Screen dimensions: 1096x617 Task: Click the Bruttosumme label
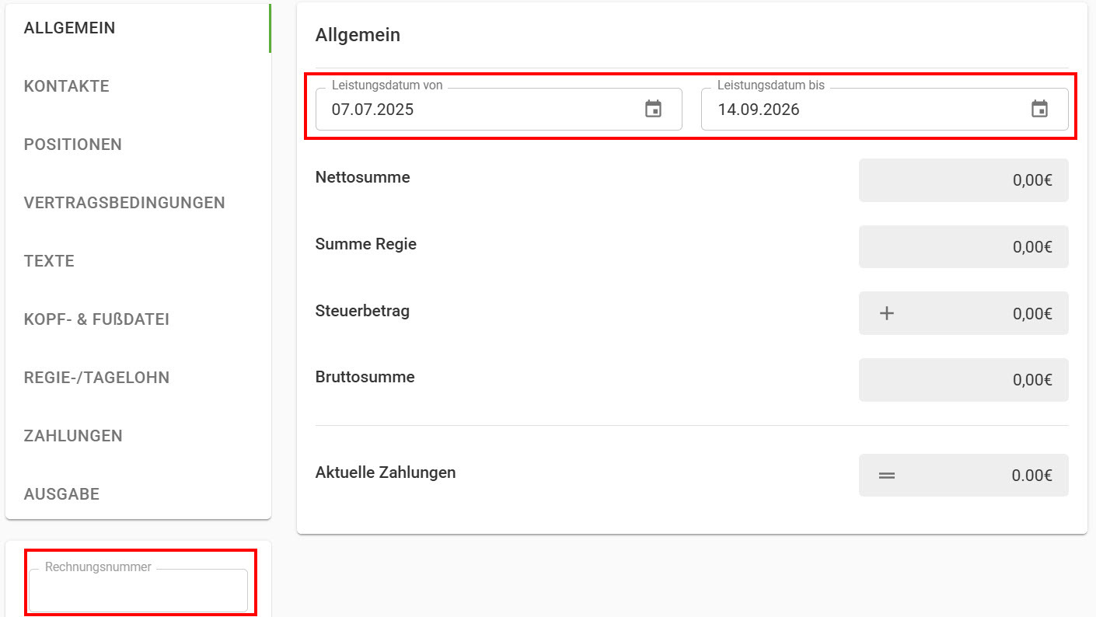[x=365, y=377]
